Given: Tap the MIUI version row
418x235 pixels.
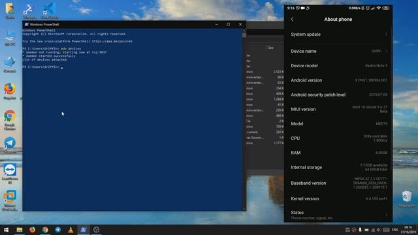Looking at the screenshot, I should [338, 109].
